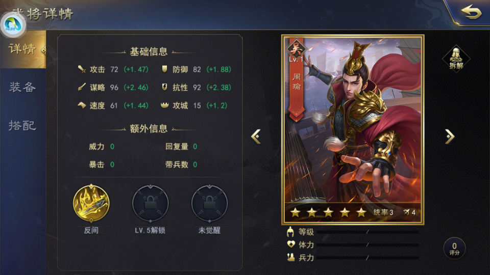
Task: Tap the 反间 golden skill icon
Action: (91, 203)
